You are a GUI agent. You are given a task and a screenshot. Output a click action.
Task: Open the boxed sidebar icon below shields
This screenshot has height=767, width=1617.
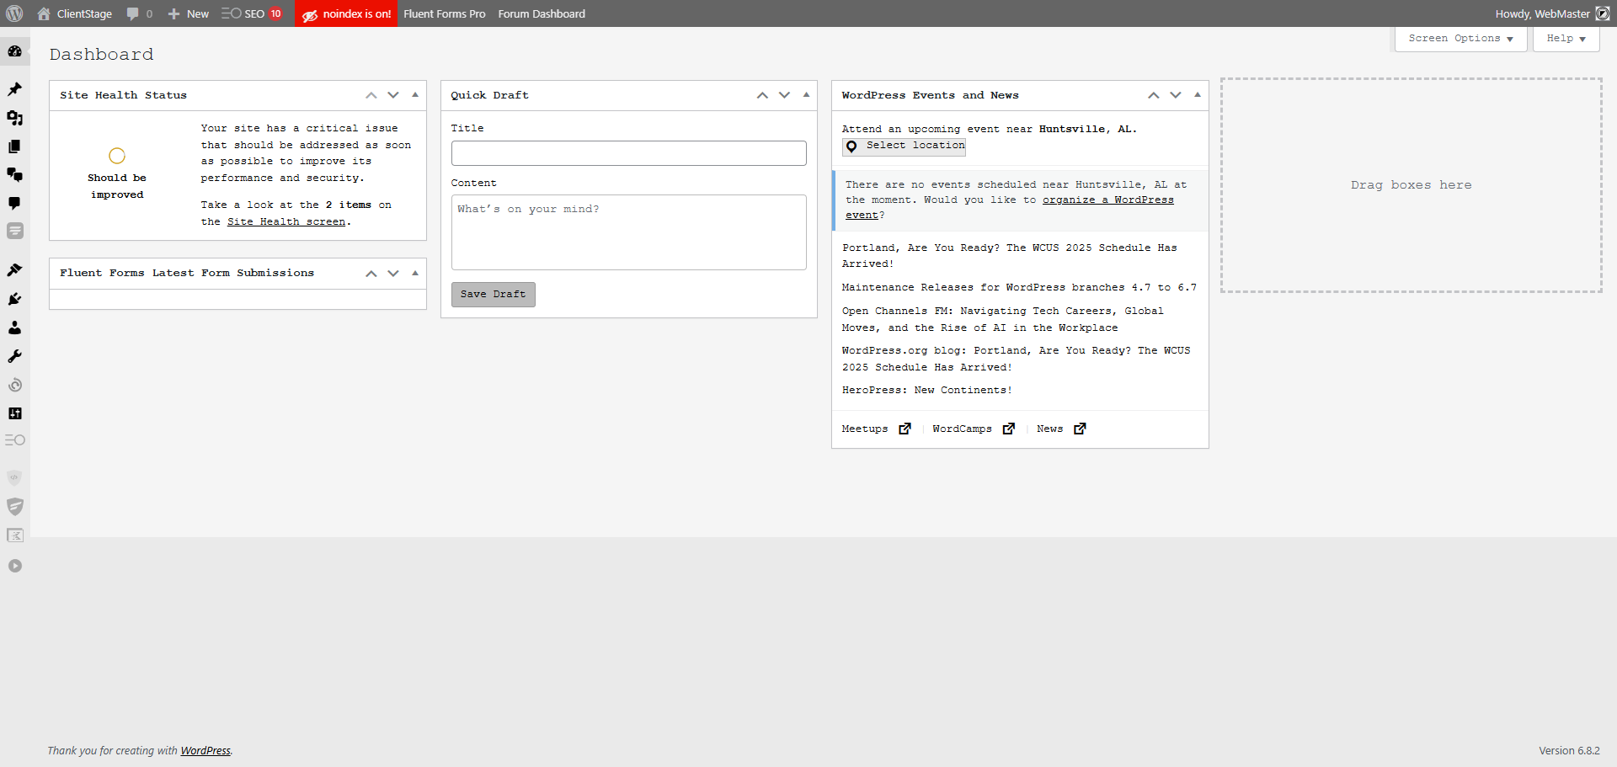(x=15, y=535)
